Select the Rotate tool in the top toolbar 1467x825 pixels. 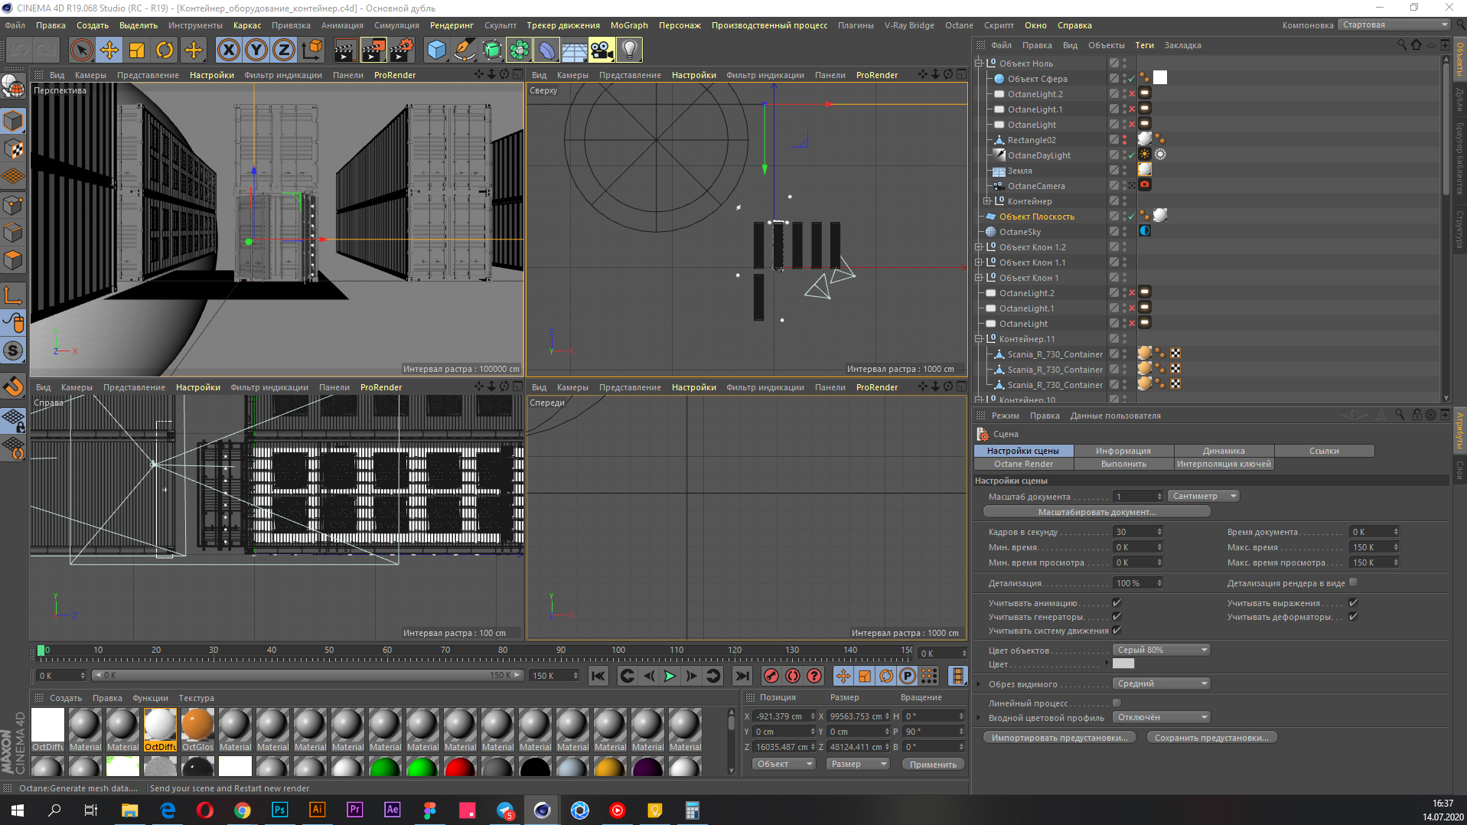(x=165, y=51)
